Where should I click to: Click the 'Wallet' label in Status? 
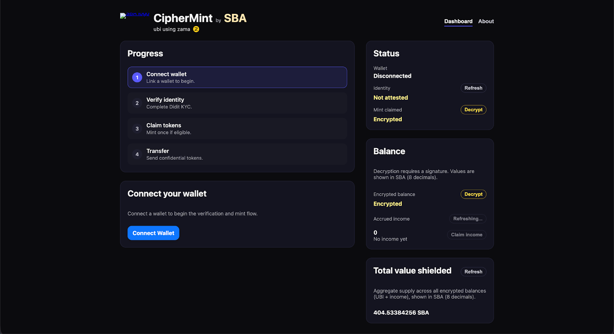(x=380, y=68)
